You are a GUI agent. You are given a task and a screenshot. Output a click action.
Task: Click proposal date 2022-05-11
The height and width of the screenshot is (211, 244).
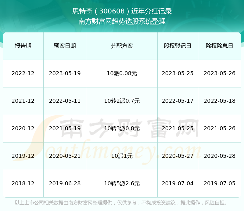coord(65,101)
